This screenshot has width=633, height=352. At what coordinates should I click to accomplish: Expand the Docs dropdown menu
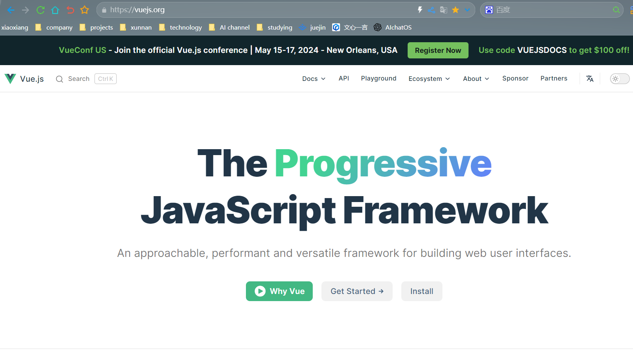click(314, 79)
